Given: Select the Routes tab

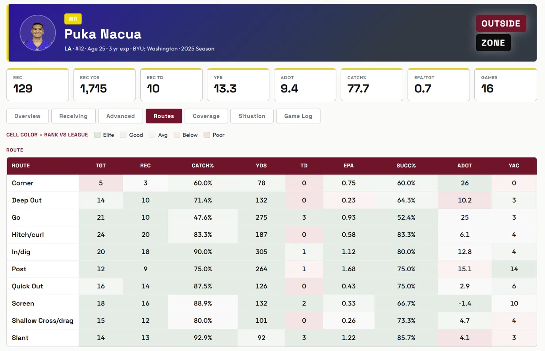Looking at the screenshot, I should pyautogui.click(x=164, y=116).
